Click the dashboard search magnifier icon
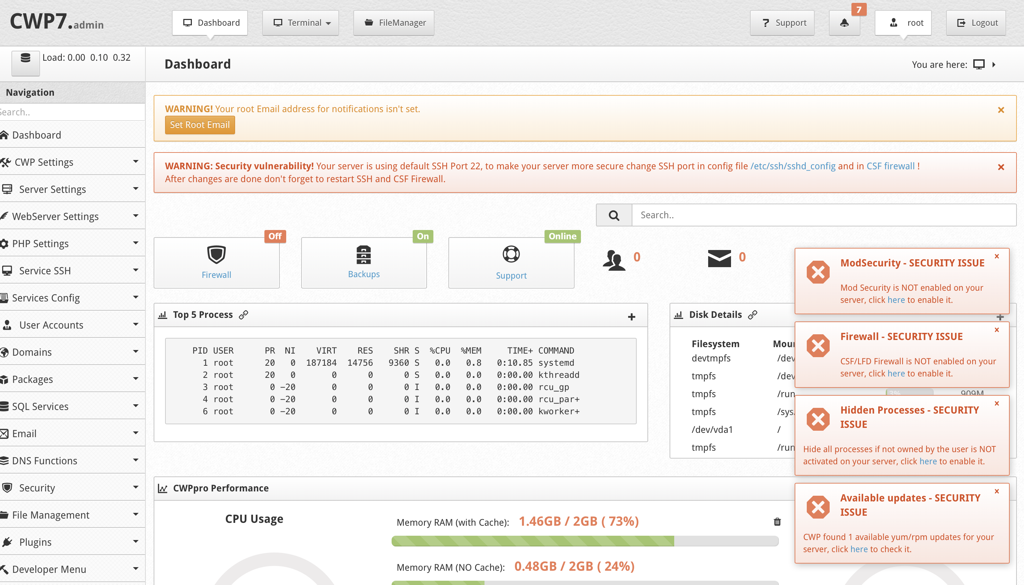This screenshot has height=585, width=1024. click(x=614, y=215)
